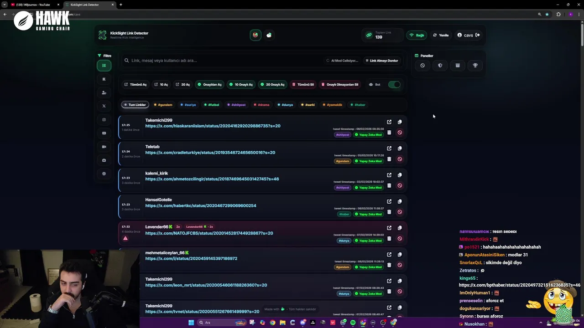Screen dimensions: 584x328
Task: Filter by #yemeklik category tag
Action: point(333,105)
